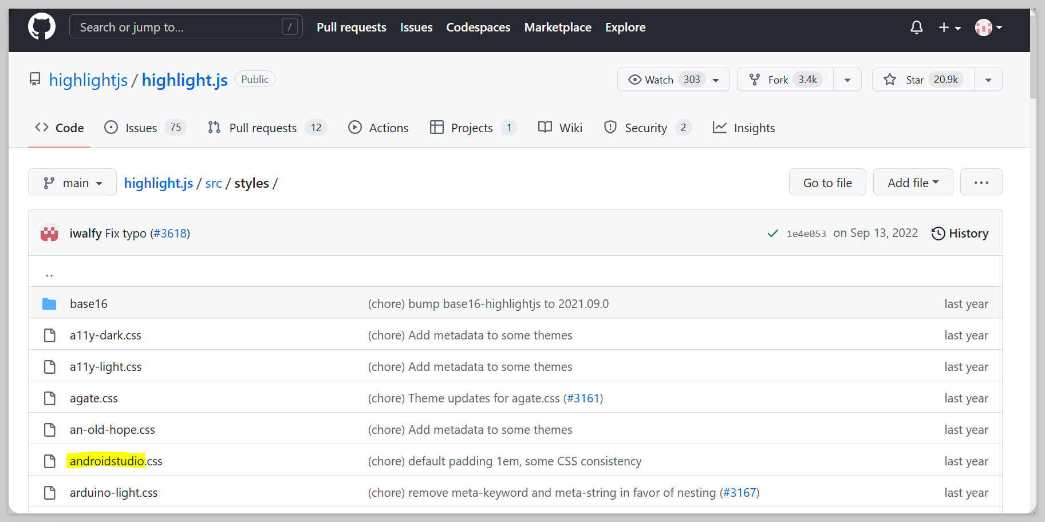Viewport: 1045px width, 522px height.
Task: Open Codespaces in top navigation
Action: tap(478, 27)
